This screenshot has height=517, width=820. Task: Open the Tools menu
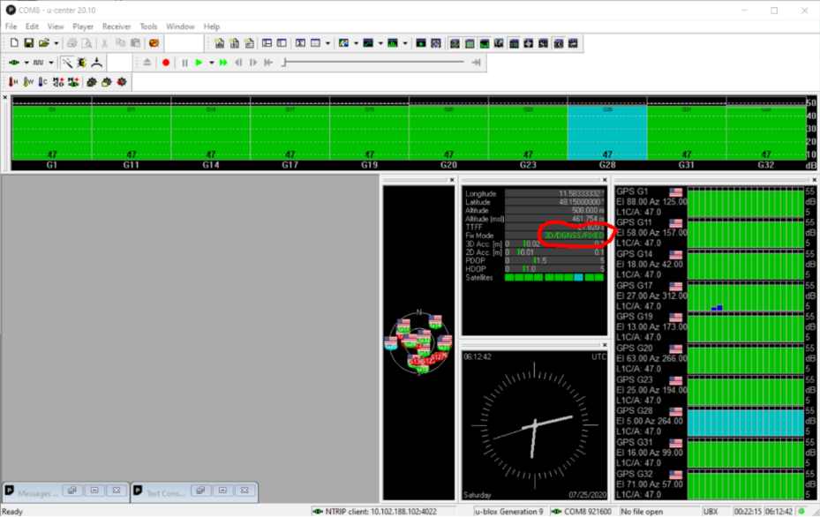(x=148, y=26)
